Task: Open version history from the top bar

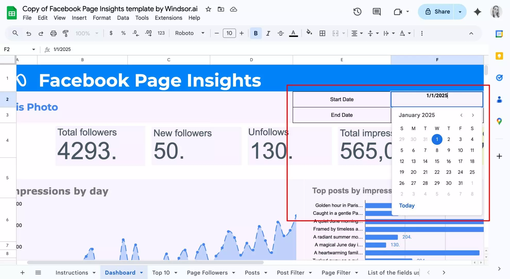Action: click(x=357, y=12)
